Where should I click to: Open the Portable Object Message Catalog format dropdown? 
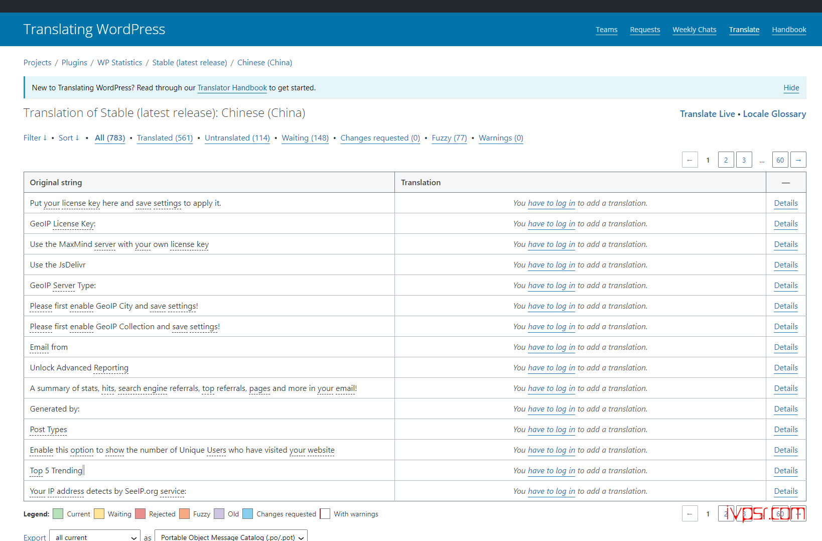pos(231,537)
